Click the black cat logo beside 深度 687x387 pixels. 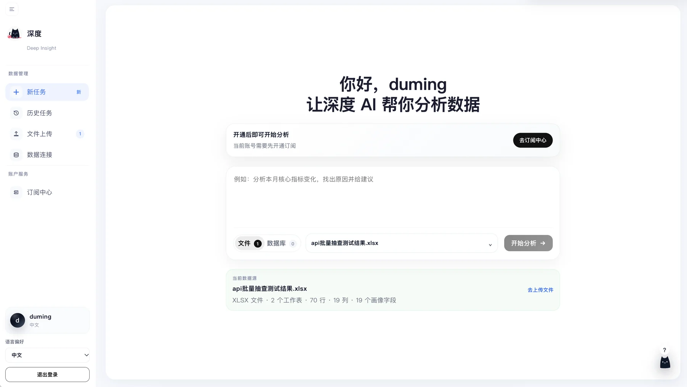15,34
